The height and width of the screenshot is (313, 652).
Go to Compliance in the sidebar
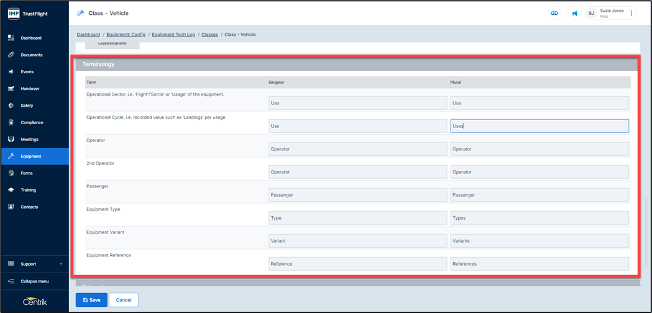coord(32,122)
